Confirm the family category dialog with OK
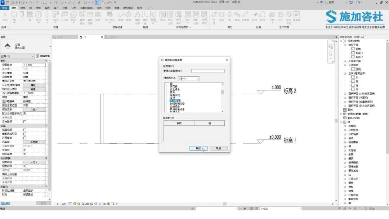Viewport: 389px width, 219px height. pyautogui.click(x=198, y=148)
